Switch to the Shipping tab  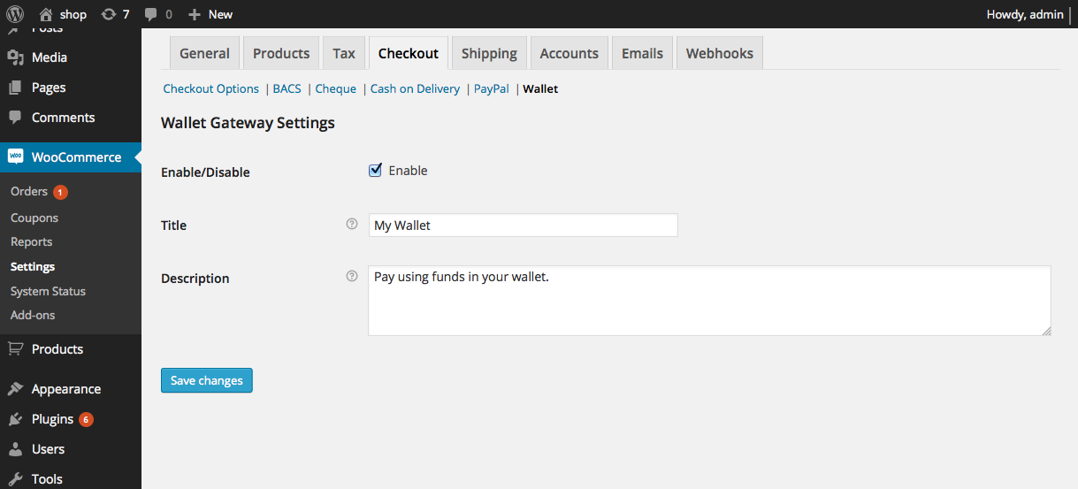(x=489, y=53)
